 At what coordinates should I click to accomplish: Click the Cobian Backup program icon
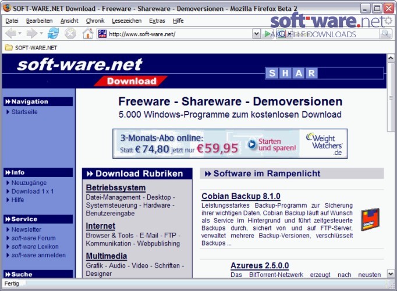[370, 219]
